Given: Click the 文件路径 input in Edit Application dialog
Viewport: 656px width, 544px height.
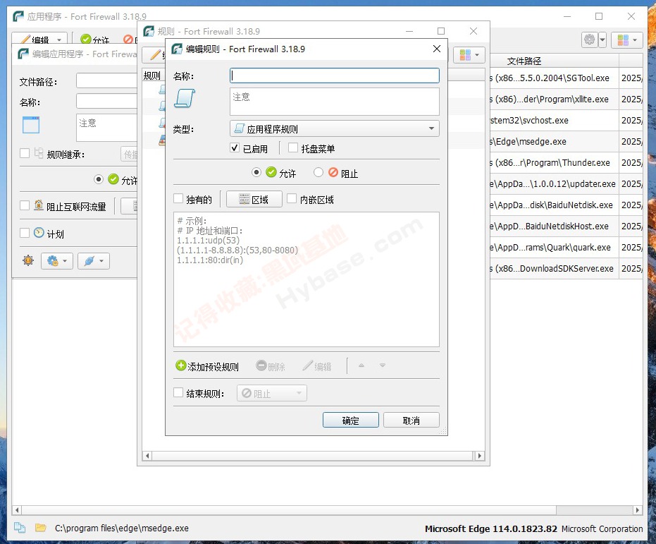Looking at the screenshot, I should pyautogui.click(x=106, y=80).
